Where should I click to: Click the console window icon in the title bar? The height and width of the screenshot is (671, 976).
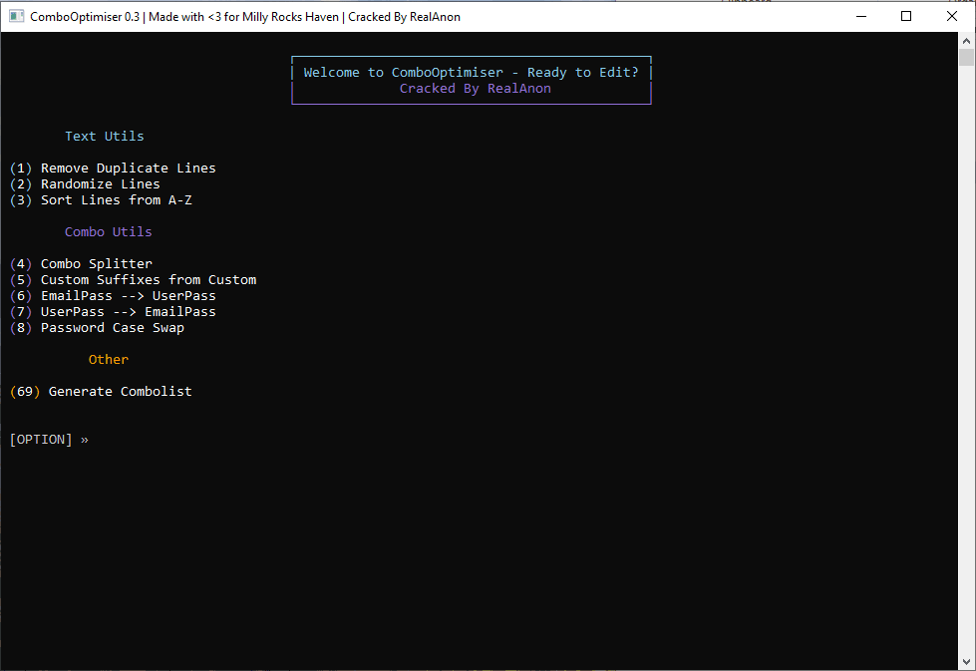(15, 16)
